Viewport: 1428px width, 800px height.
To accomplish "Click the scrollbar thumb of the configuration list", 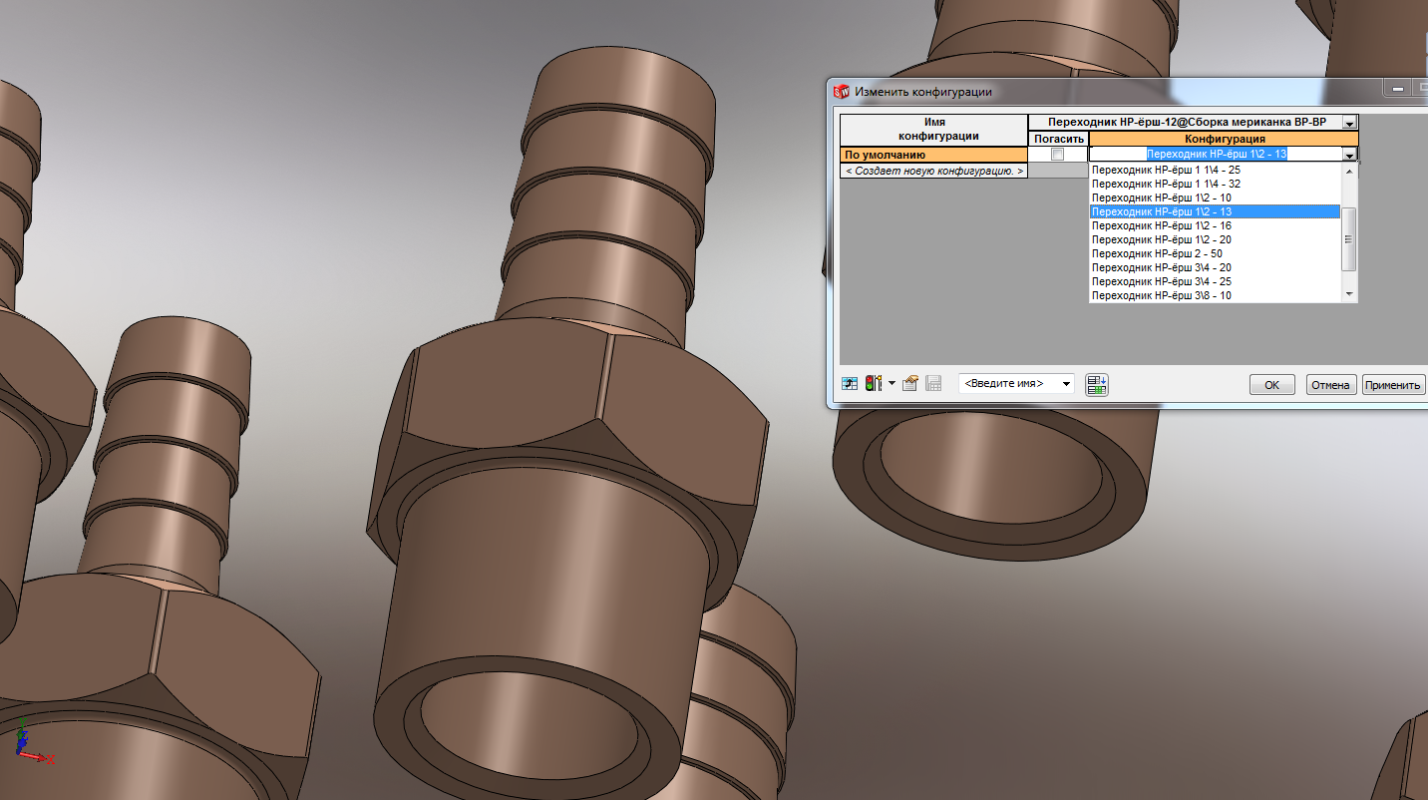I will (x=1349, y=238).
